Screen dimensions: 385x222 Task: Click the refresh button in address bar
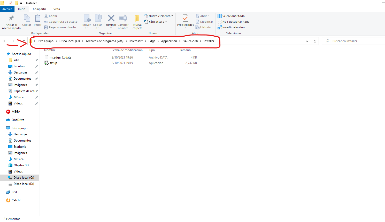click(x=315, y=41)
